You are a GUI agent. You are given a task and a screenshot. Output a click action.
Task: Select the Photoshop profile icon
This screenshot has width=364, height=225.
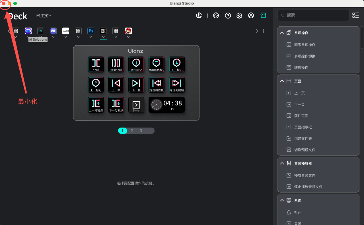[91, 31]
